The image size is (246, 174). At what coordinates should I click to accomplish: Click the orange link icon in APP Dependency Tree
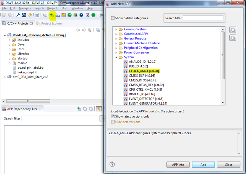point(99,109)
